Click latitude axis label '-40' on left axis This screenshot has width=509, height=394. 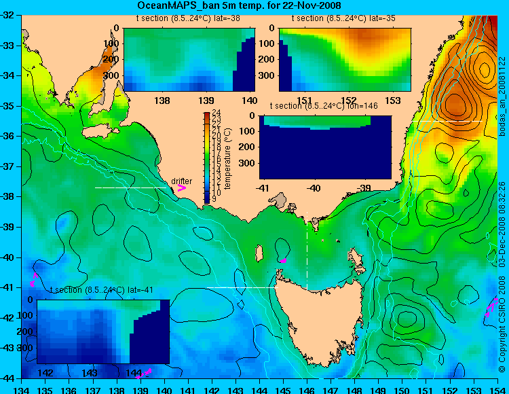[7, 257]
